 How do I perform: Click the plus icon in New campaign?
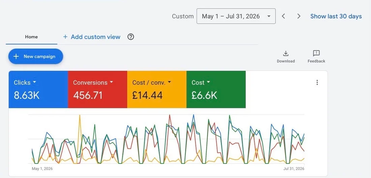16,57
